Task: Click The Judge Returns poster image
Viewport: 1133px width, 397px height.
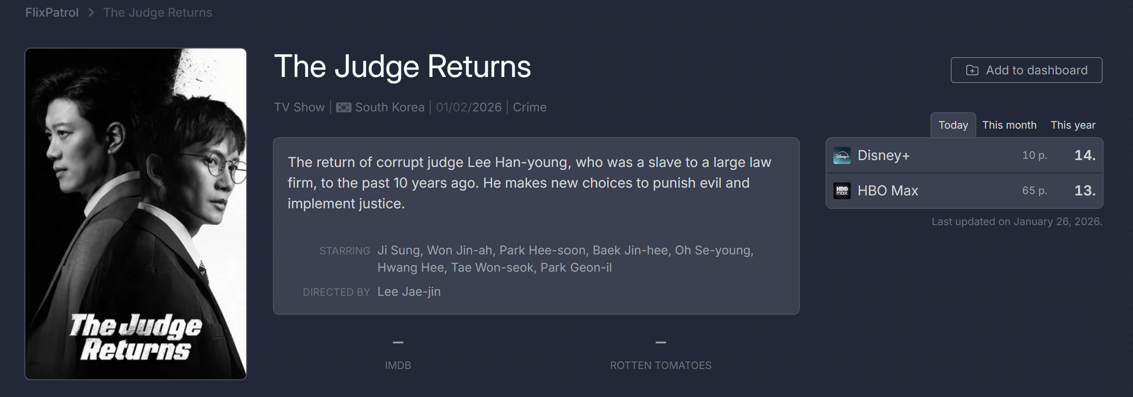Action: coord(136,214)
